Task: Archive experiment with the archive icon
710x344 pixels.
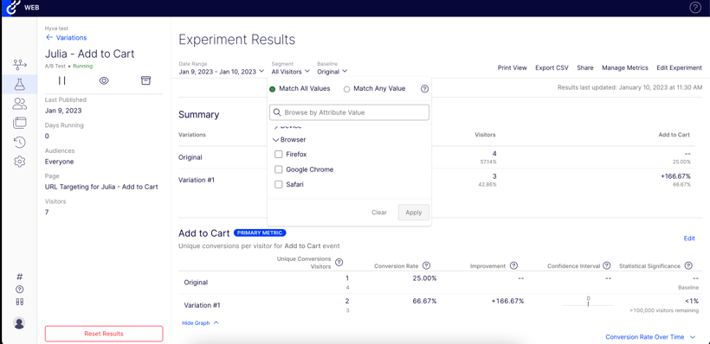Action: 145,80
